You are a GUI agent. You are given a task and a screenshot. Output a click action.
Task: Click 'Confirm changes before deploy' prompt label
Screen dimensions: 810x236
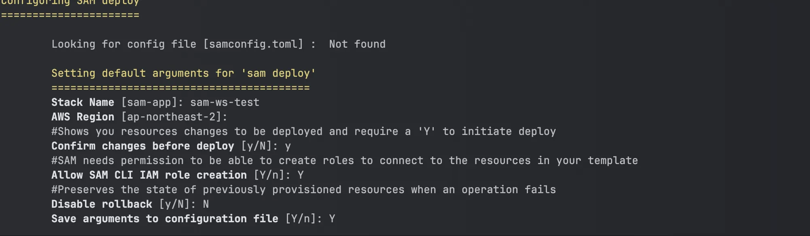pos(142,146)
